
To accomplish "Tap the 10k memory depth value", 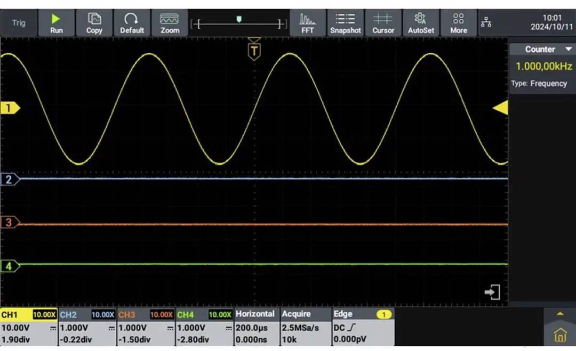I will click(x=289, y=339).
